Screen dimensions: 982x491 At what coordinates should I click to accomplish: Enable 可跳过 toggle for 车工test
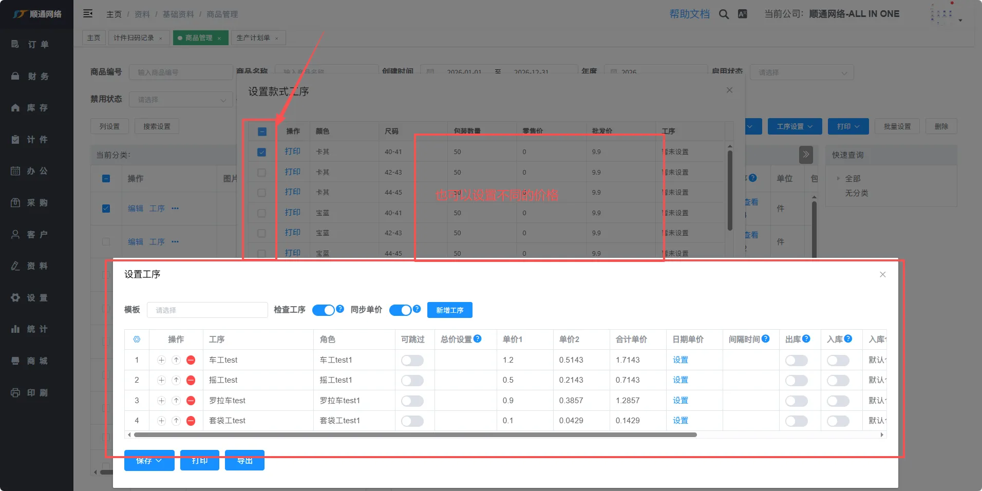(412, 361)
